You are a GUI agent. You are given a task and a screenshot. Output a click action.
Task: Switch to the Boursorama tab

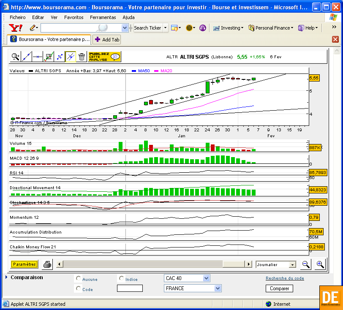pyautogui.click(x=49, y=39)
